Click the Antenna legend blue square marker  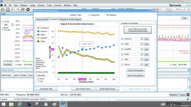coord(38,31)
